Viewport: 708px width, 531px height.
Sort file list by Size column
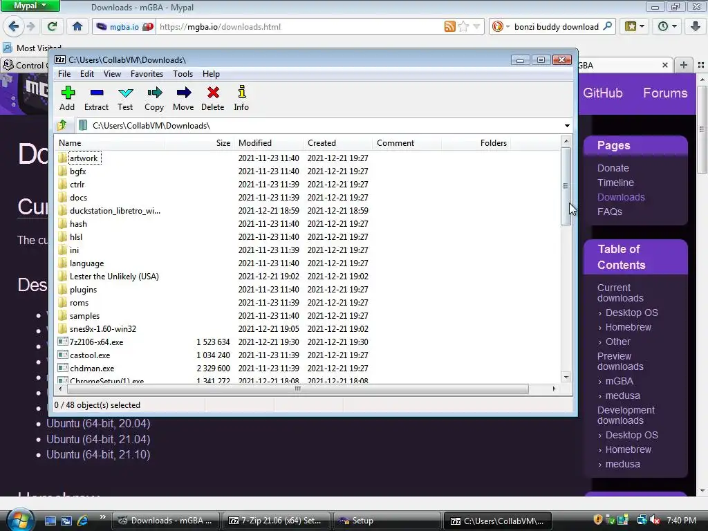199,142
